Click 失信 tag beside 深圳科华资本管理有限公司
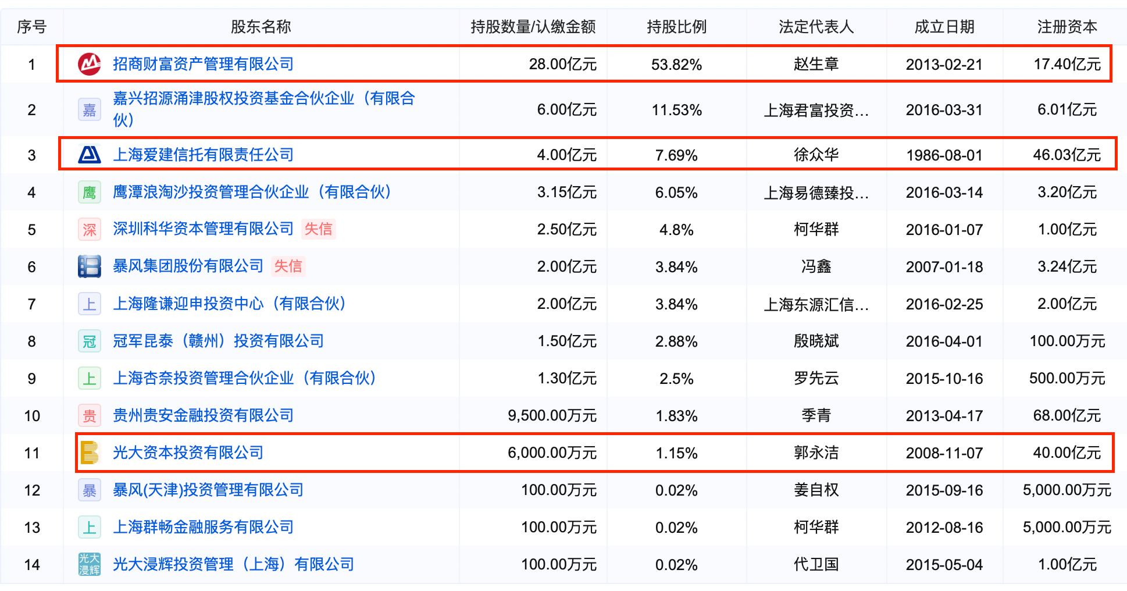The image size is (1127, 591). (x=319, y=229)
